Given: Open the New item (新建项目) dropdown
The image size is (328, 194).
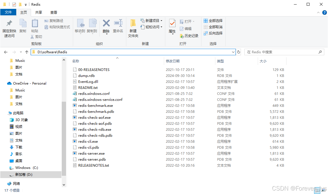Looking at the screenshot, I should [151, 21].
